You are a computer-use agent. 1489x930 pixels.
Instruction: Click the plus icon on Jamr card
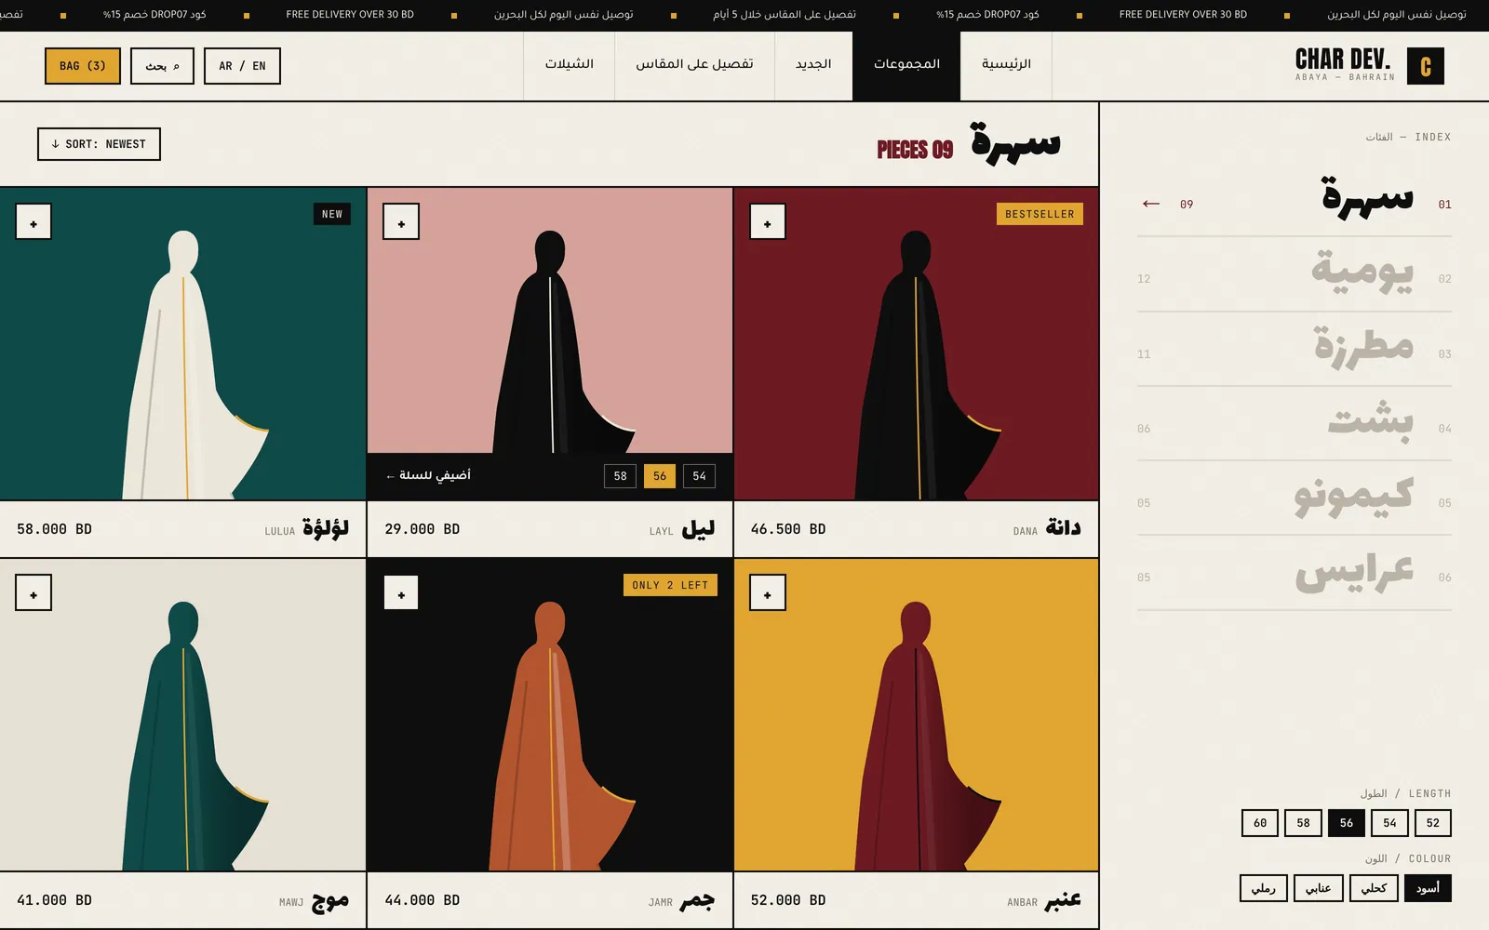point(401,593)
